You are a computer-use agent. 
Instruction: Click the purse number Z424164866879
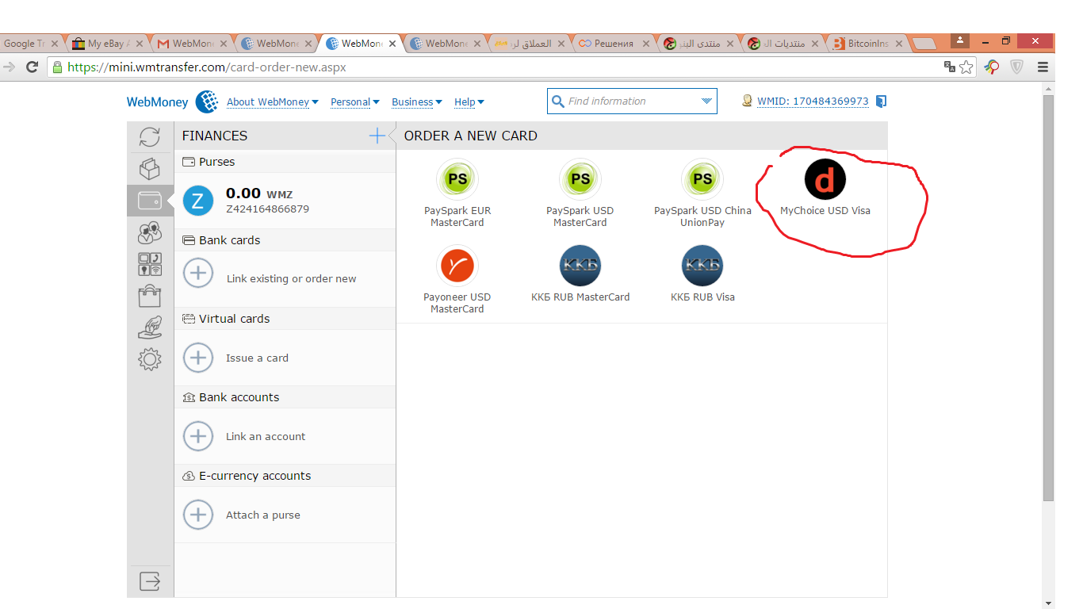pos(267,209)
